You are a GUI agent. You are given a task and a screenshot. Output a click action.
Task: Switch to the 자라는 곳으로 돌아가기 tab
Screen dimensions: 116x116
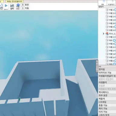[14, 2]
